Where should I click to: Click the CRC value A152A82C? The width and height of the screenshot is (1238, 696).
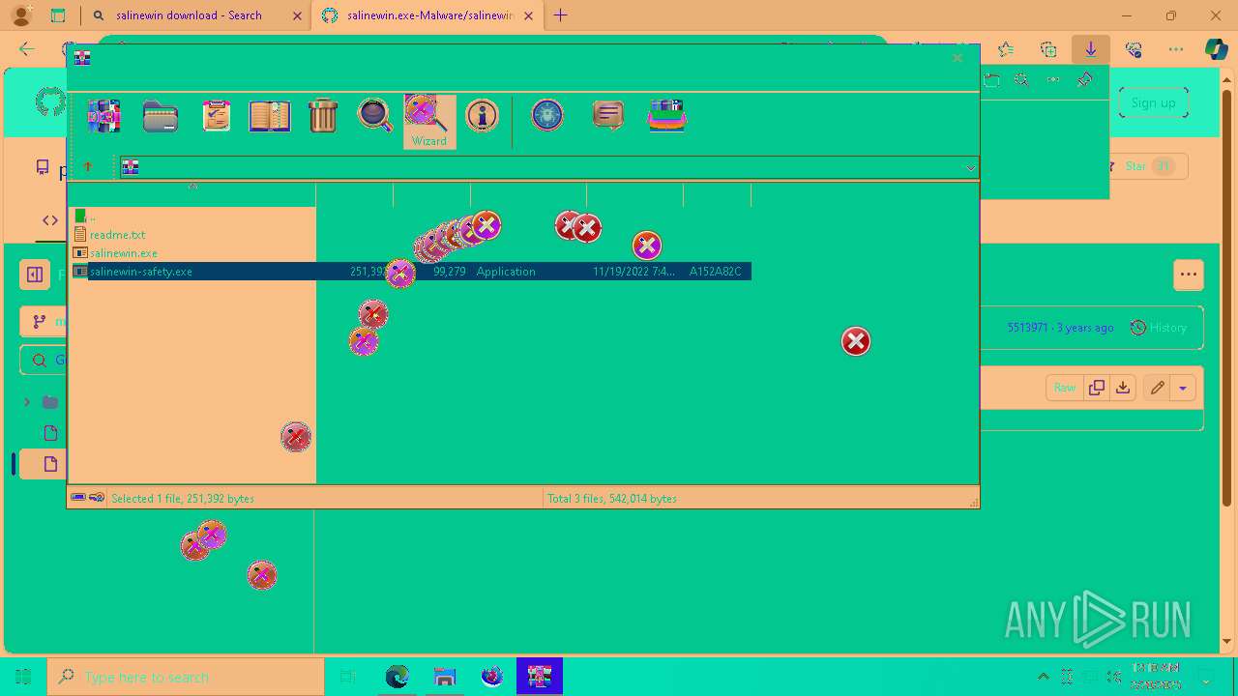pos(715,272)
